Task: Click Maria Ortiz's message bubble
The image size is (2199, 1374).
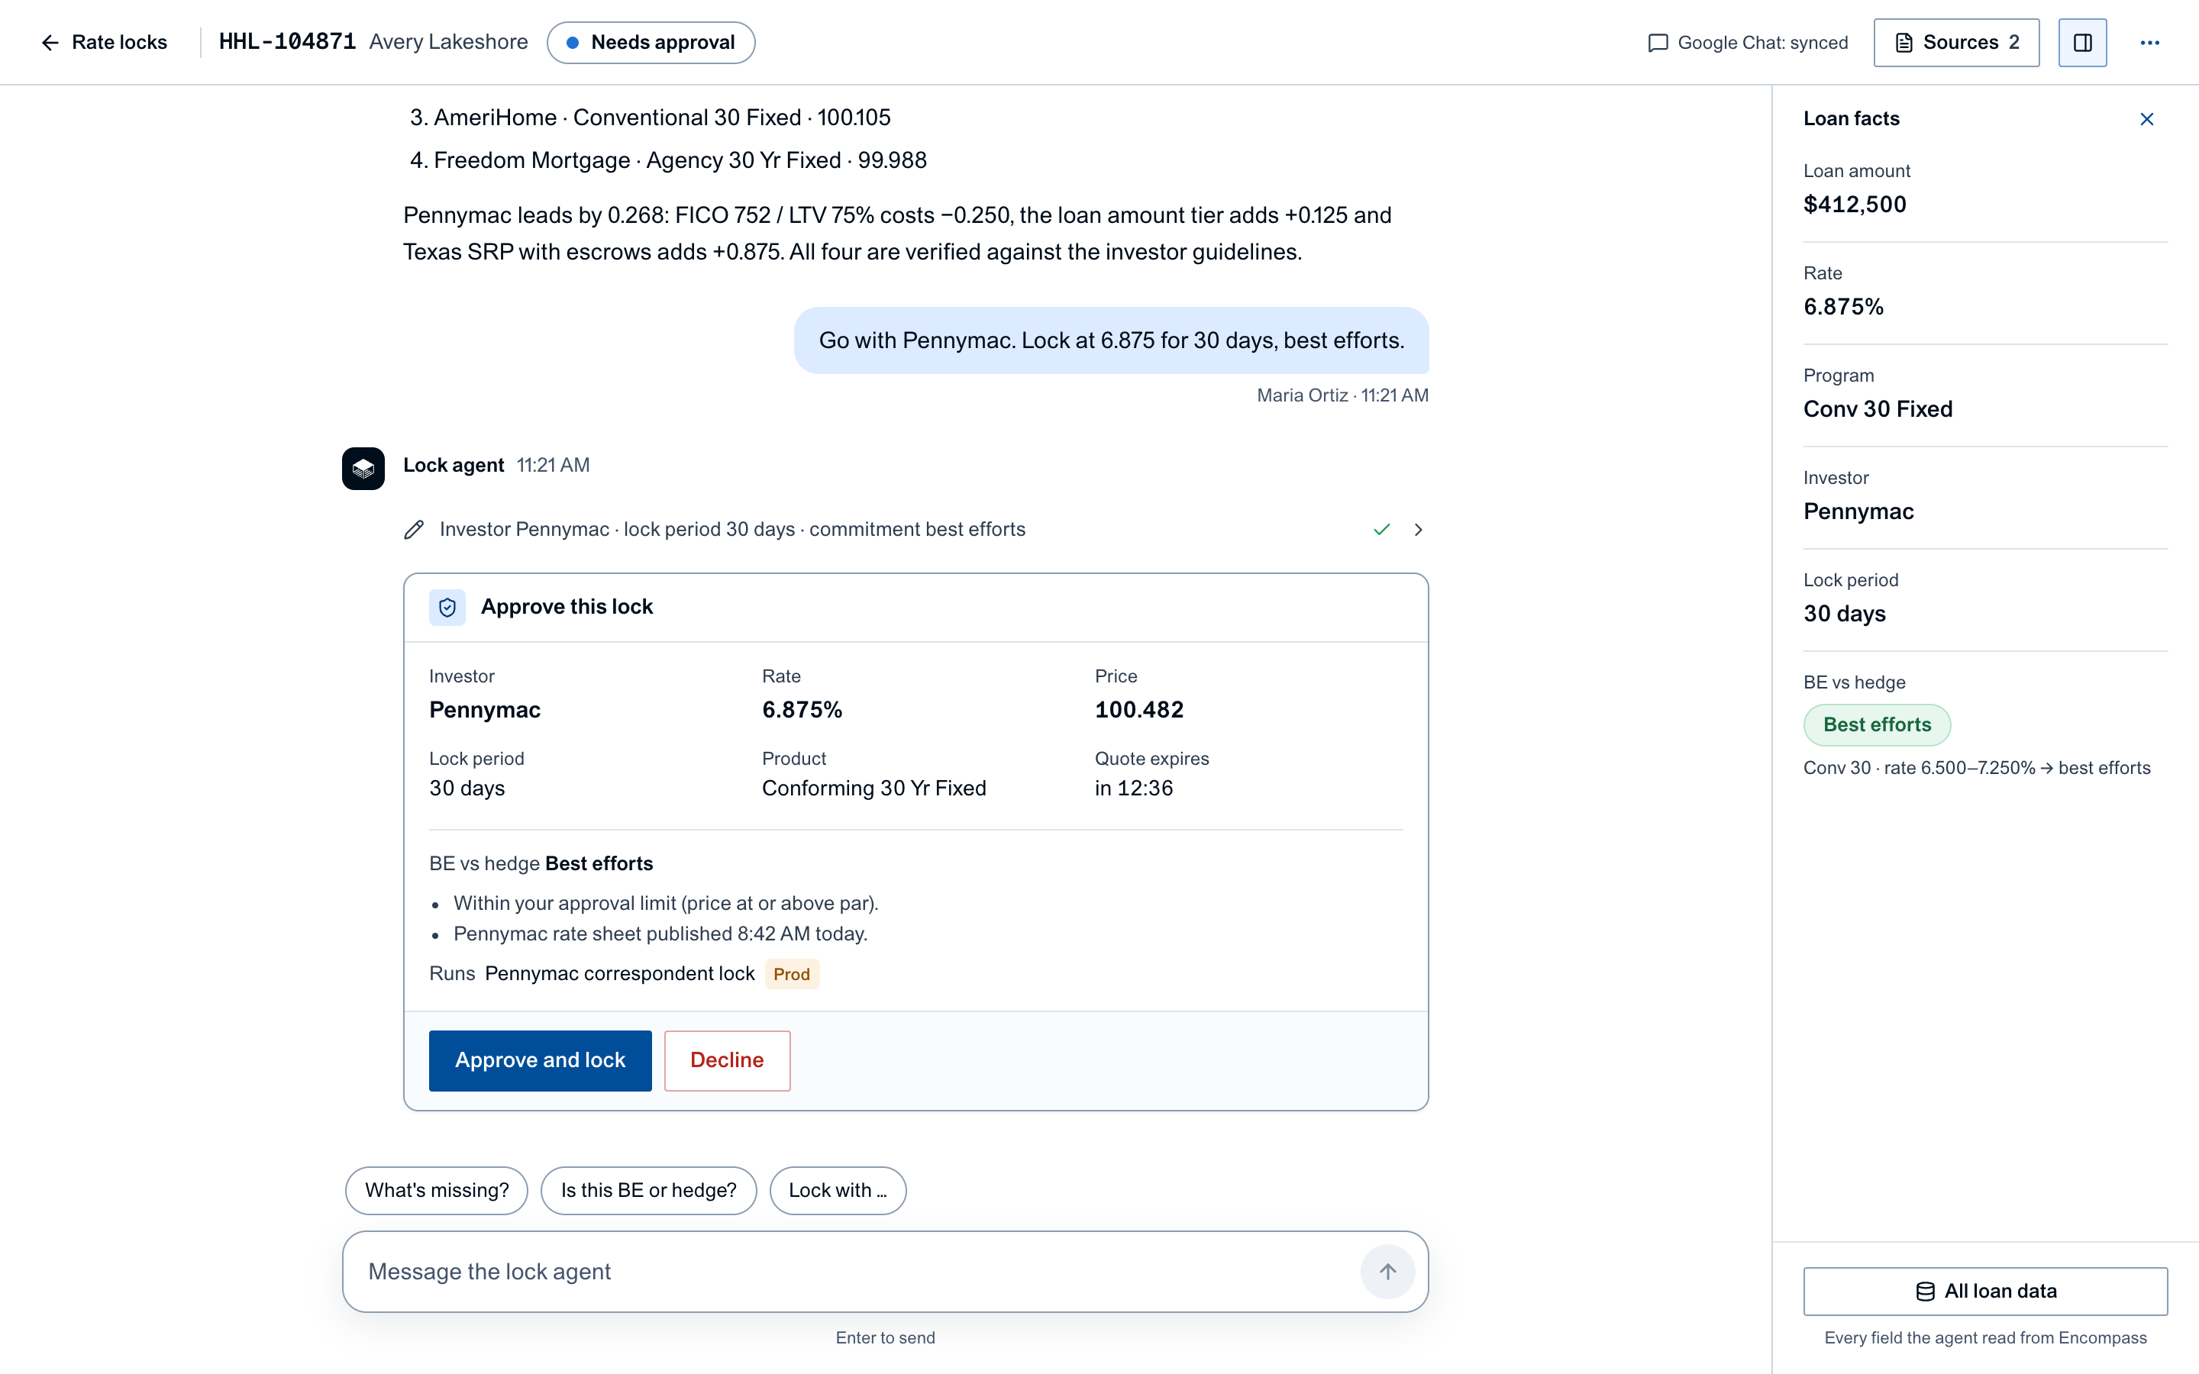Action: 1111,340
